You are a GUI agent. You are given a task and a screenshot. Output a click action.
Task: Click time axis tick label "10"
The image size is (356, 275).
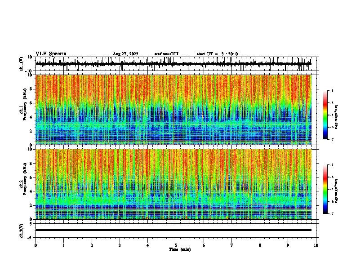[316, 245]
